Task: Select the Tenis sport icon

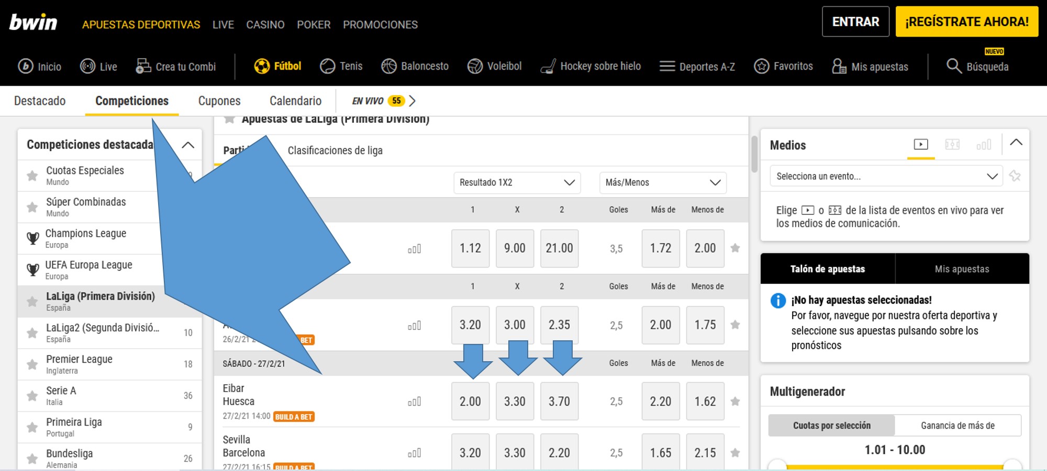Action: click(328, 66)
